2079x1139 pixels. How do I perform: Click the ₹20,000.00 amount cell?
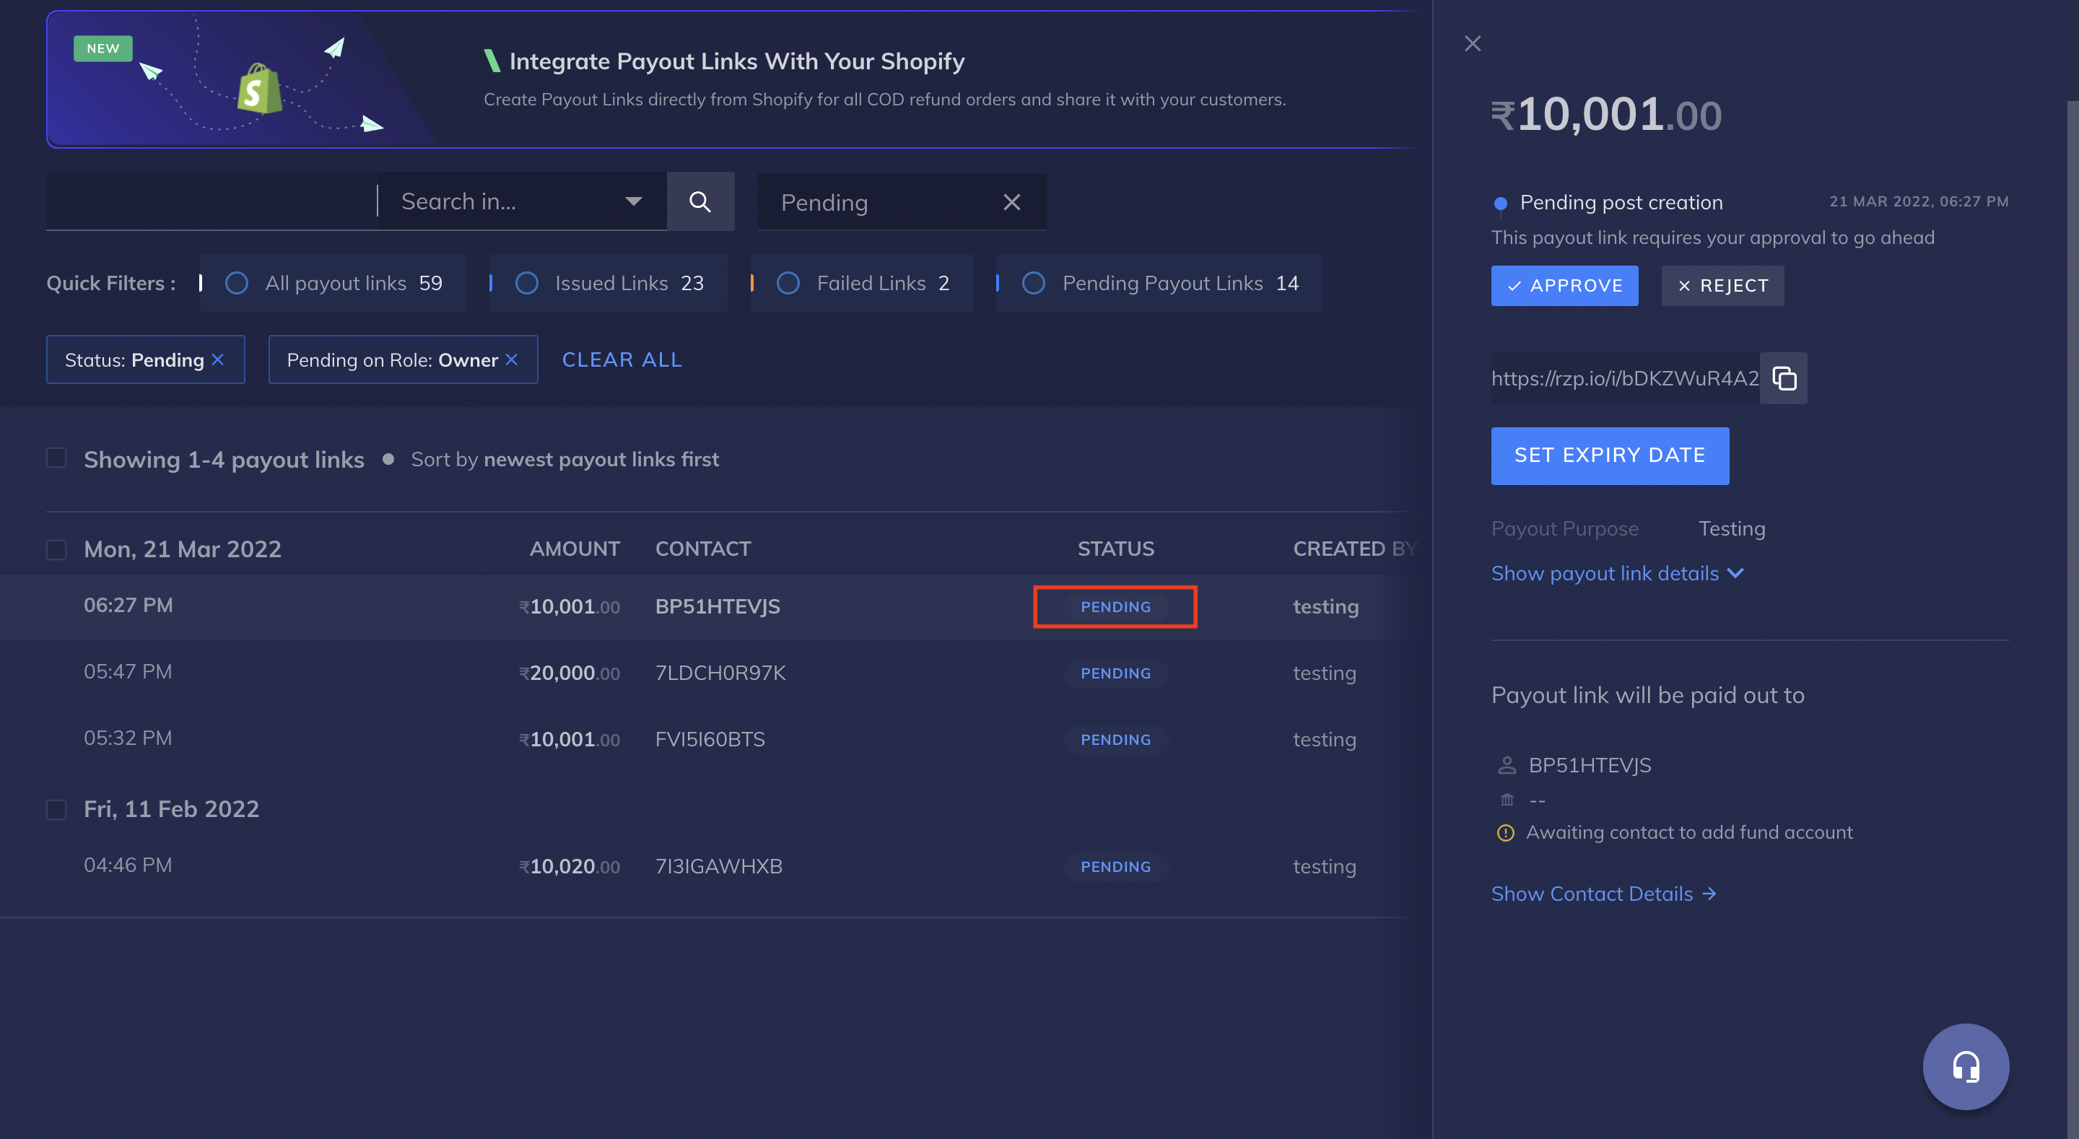click(x=569, y=673)
